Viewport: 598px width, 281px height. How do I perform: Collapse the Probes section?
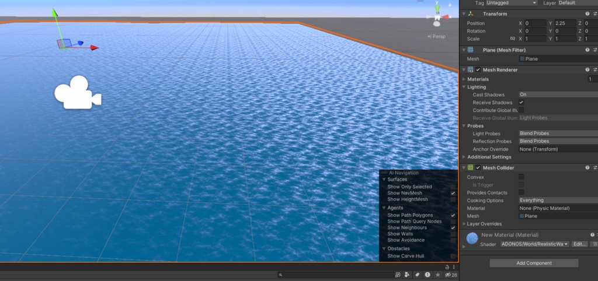point(464,126)
